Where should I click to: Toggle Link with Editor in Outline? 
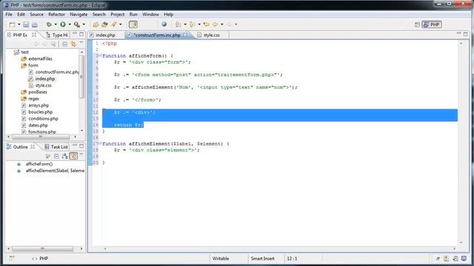(x=73, y=156)
